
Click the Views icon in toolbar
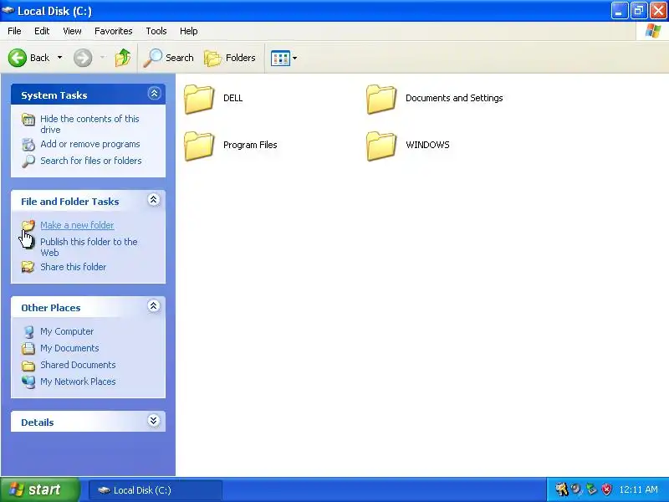click(280, 58)
